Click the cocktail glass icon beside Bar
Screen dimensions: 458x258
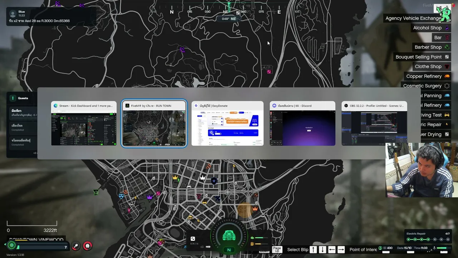(x=447, y=38)
